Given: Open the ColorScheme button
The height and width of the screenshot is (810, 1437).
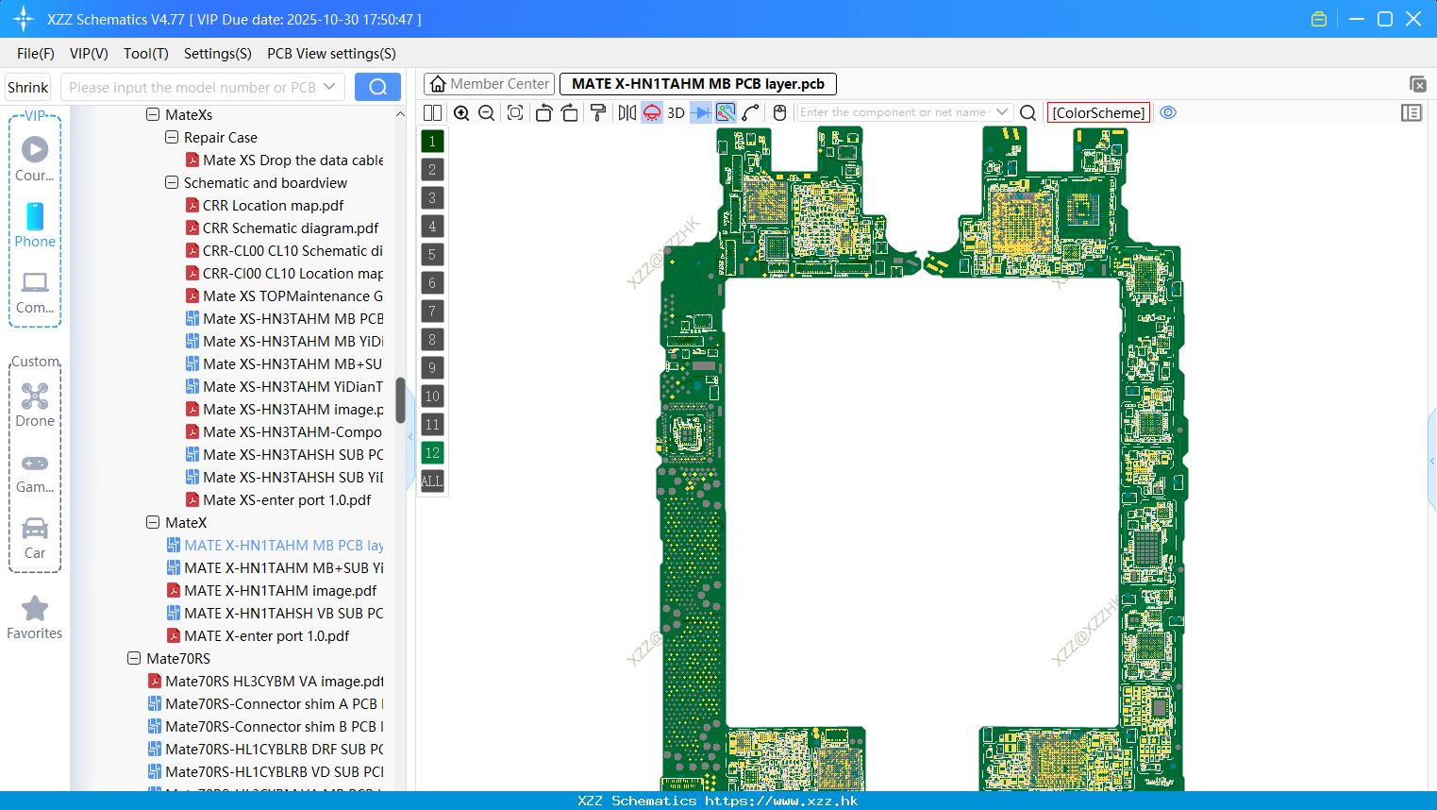Looking at the screenshot, I should [1098, 112].
